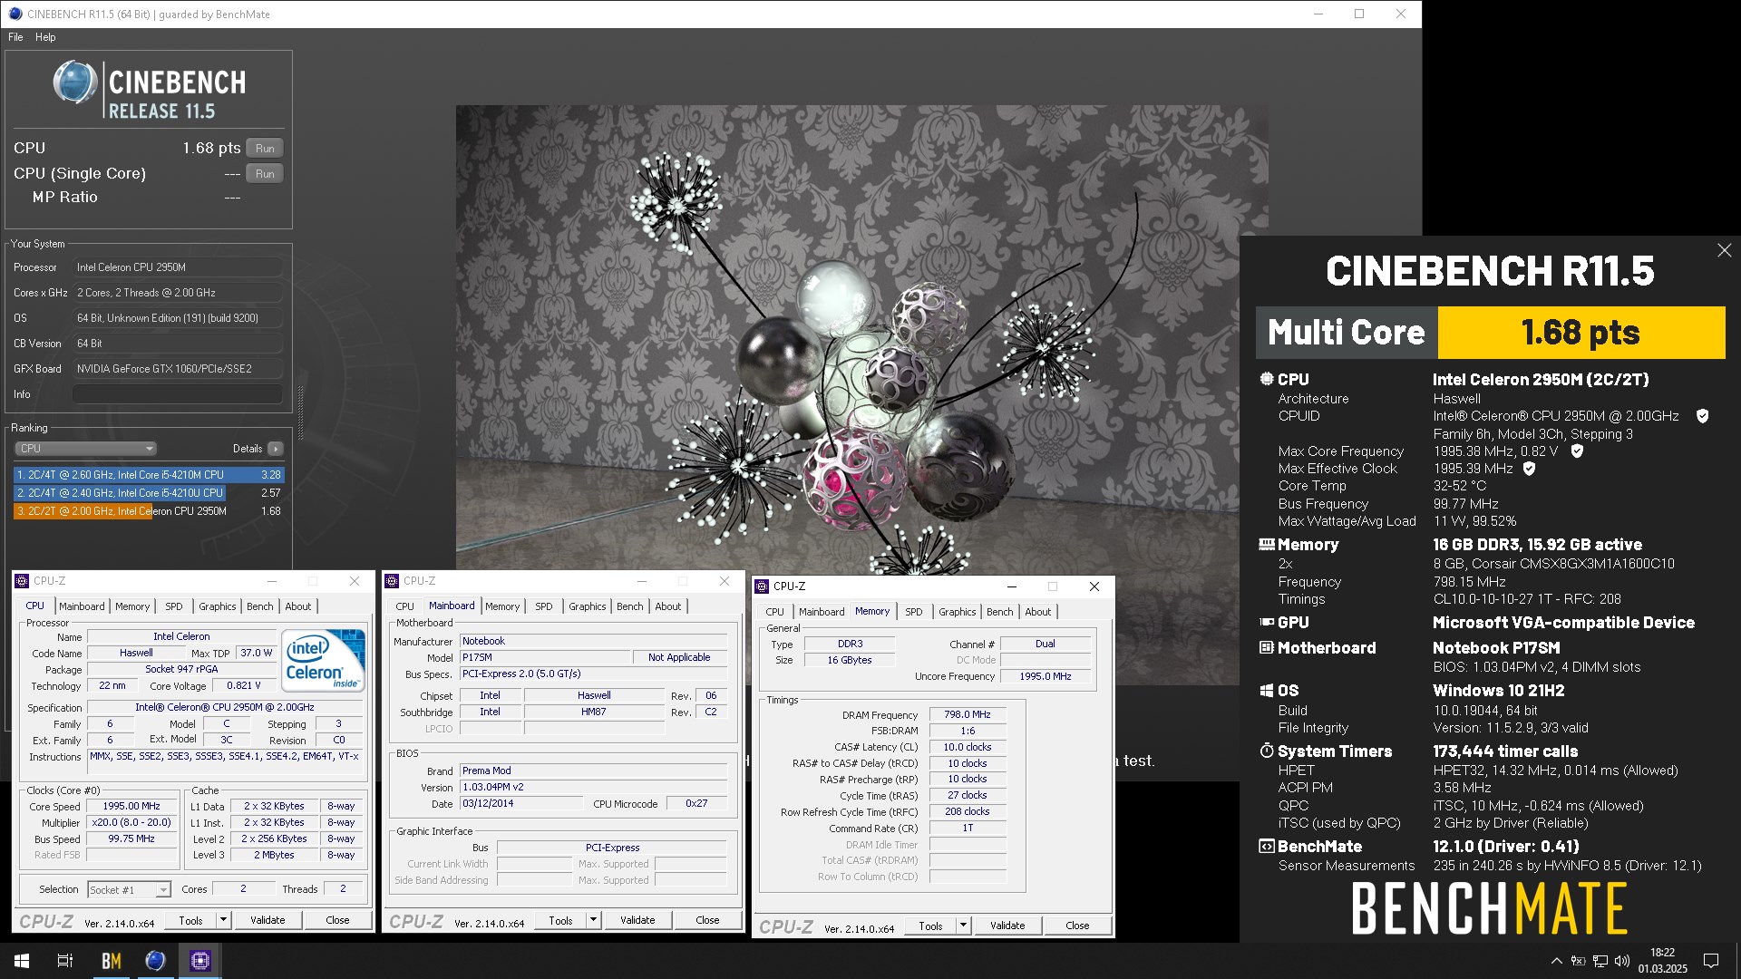Toggle ranking Details arrow button

(x=276, y=449)
